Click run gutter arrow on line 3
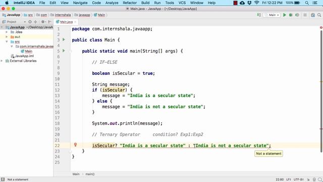Screen dimensions: 323x182 tap(64, 39)
